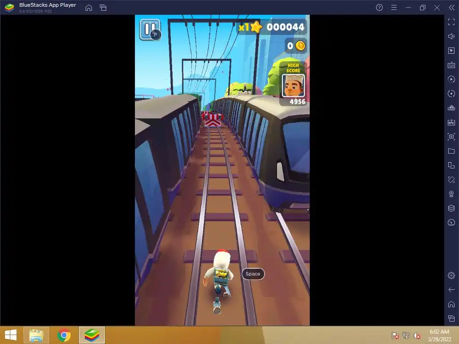459x344 pixels.
Task: Open Action Center flag in system tray
Action: point(395,335)
